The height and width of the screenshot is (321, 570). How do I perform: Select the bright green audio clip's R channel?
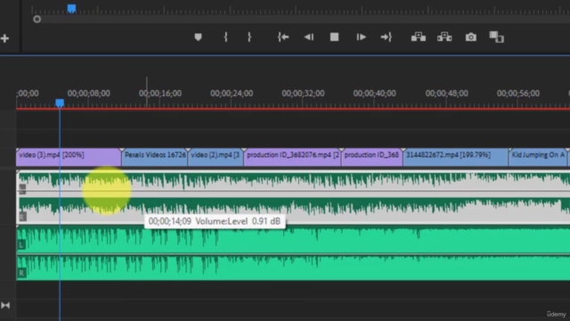click(x=293, y=267)
